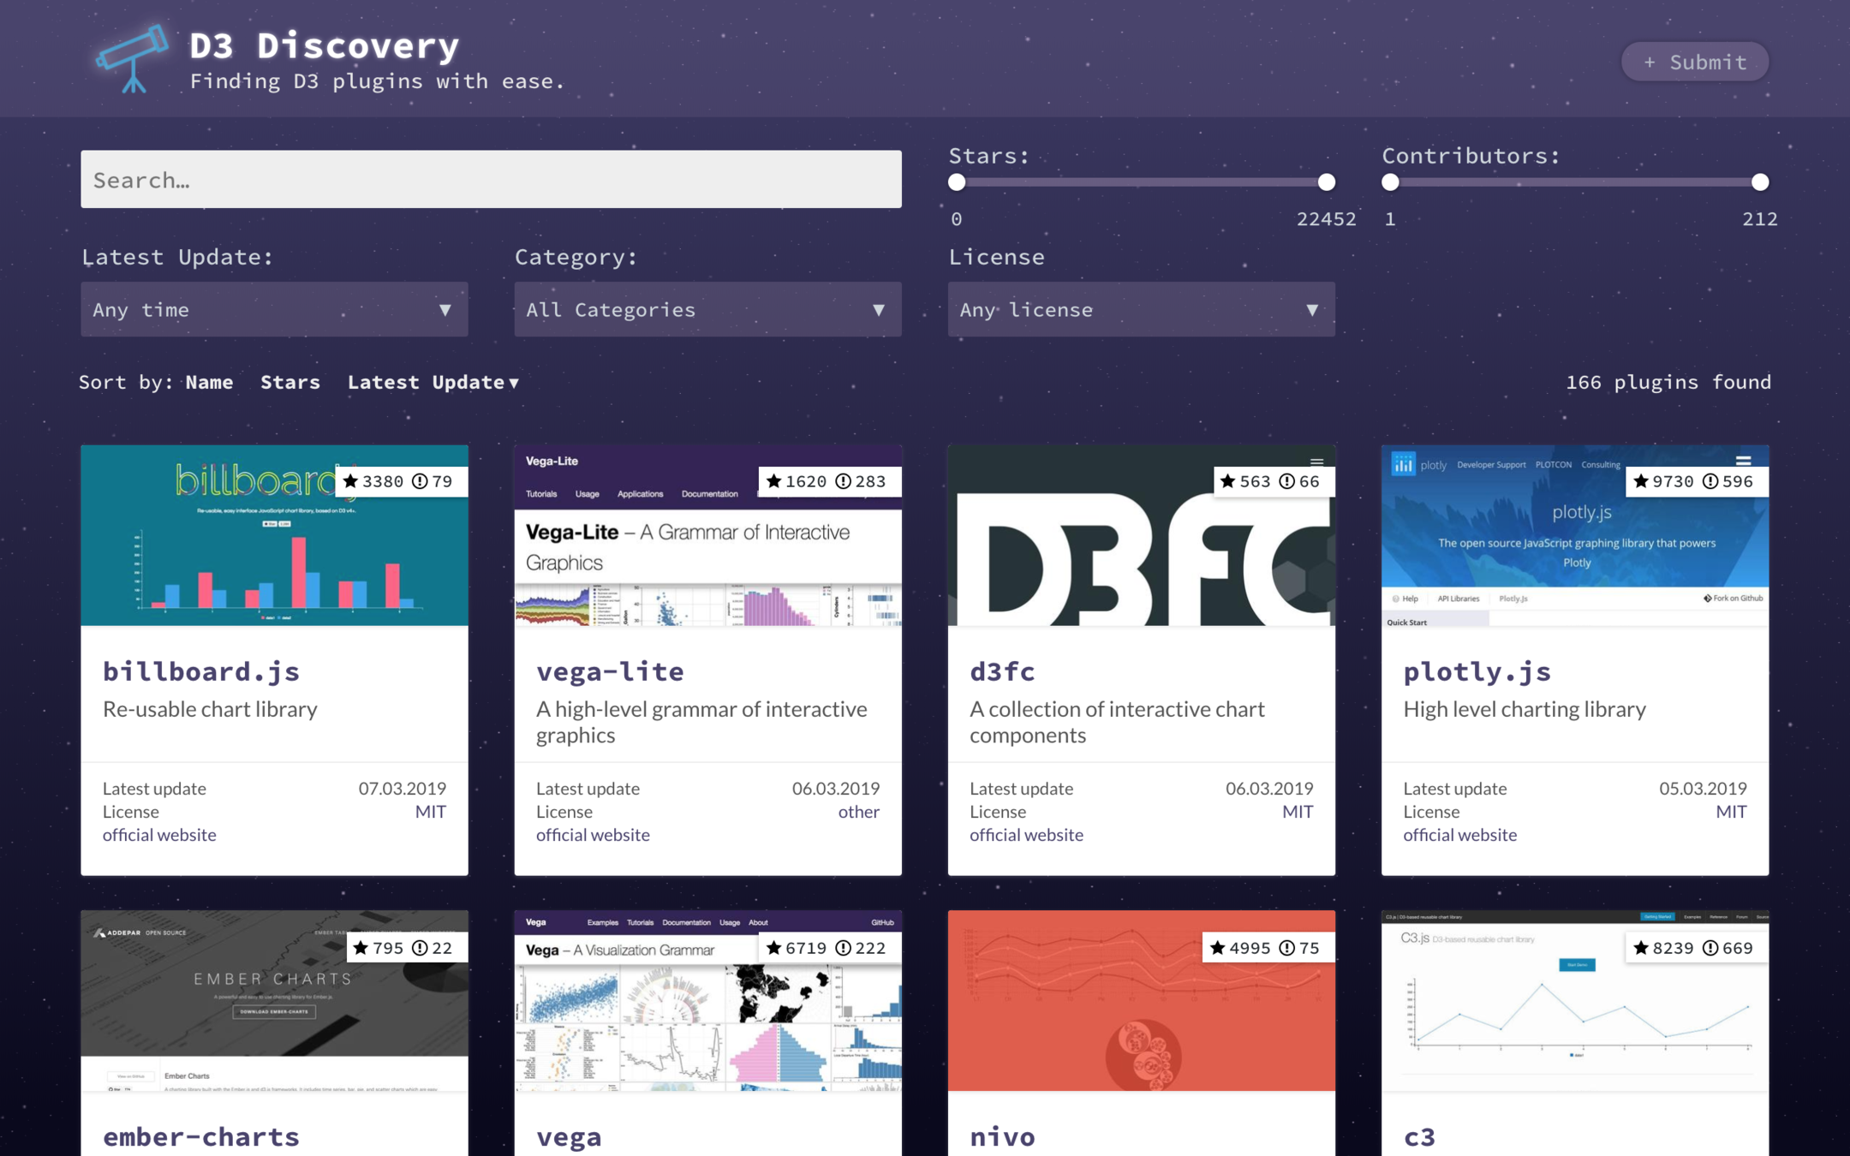Image resolution: width=1850 pixels, height=1156 pixels.
Task: Click the star icon on d3fc card
Action: point(1227,481)
